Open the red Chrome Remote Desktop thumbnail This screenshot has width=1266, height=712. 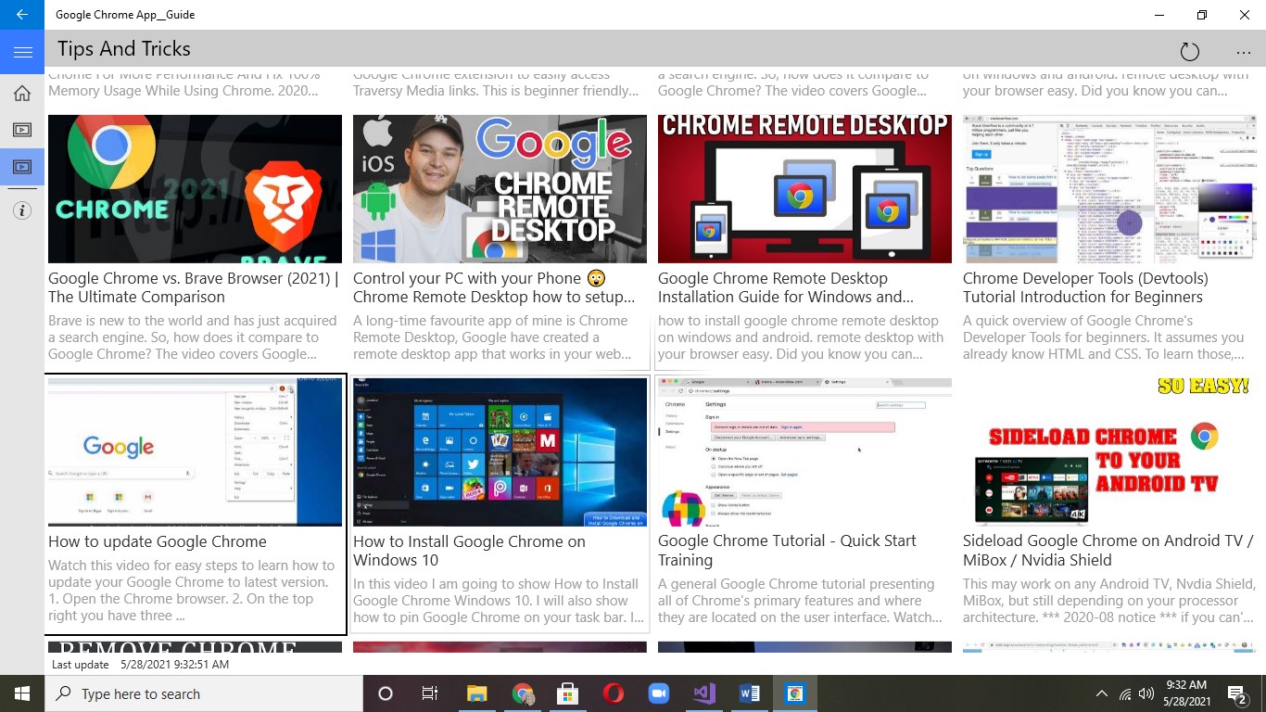pyautogui.click(x=804, y=189)
